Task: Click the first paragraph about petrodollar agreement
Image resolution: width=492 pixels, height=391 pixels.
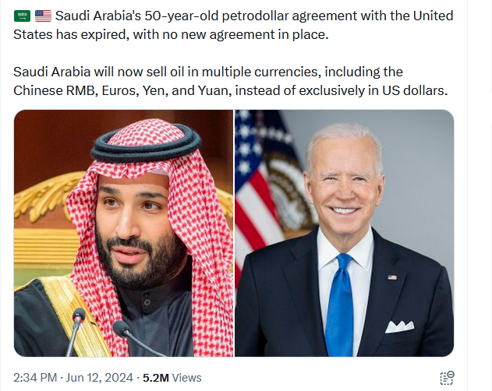Action: click(234, 24)
